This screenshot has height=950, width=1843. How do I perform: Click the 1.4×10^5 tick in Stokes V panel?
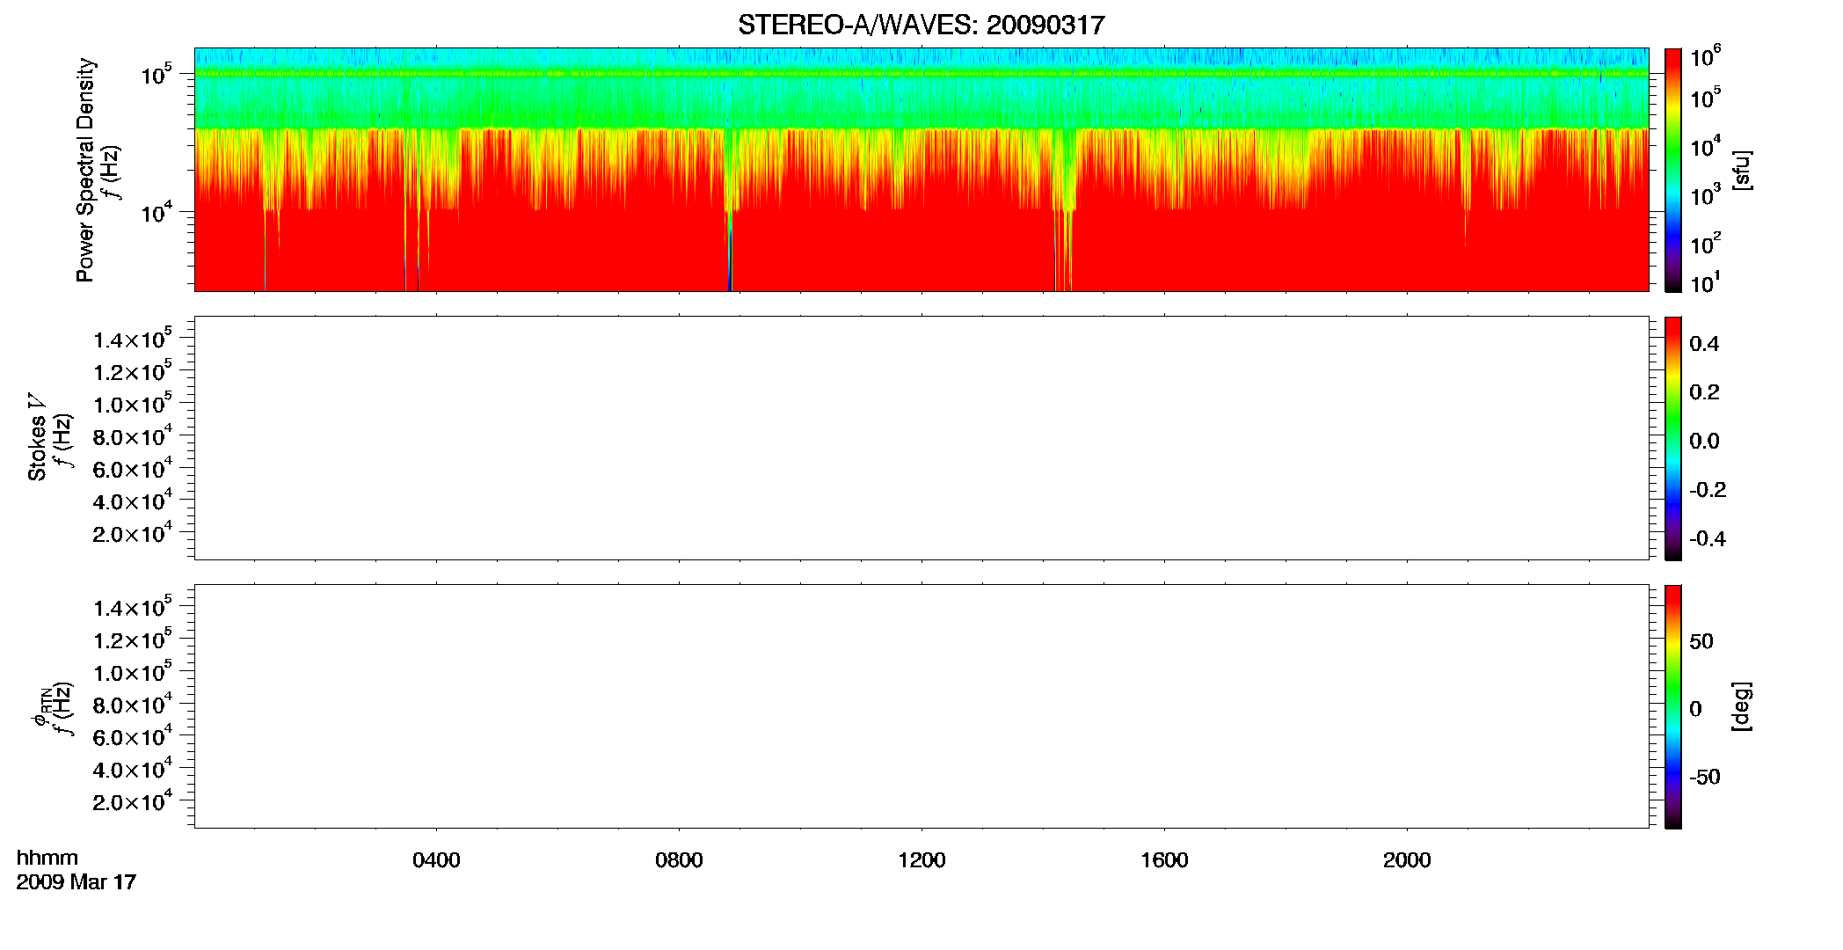tap(132, 339)
